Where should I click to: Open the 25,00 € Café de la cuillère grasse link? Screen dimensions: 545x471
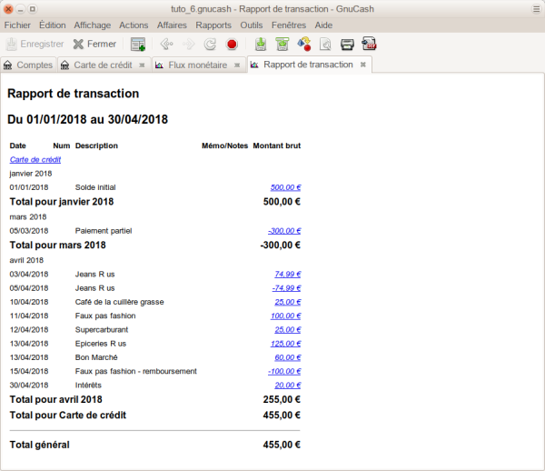coord(287,302)
